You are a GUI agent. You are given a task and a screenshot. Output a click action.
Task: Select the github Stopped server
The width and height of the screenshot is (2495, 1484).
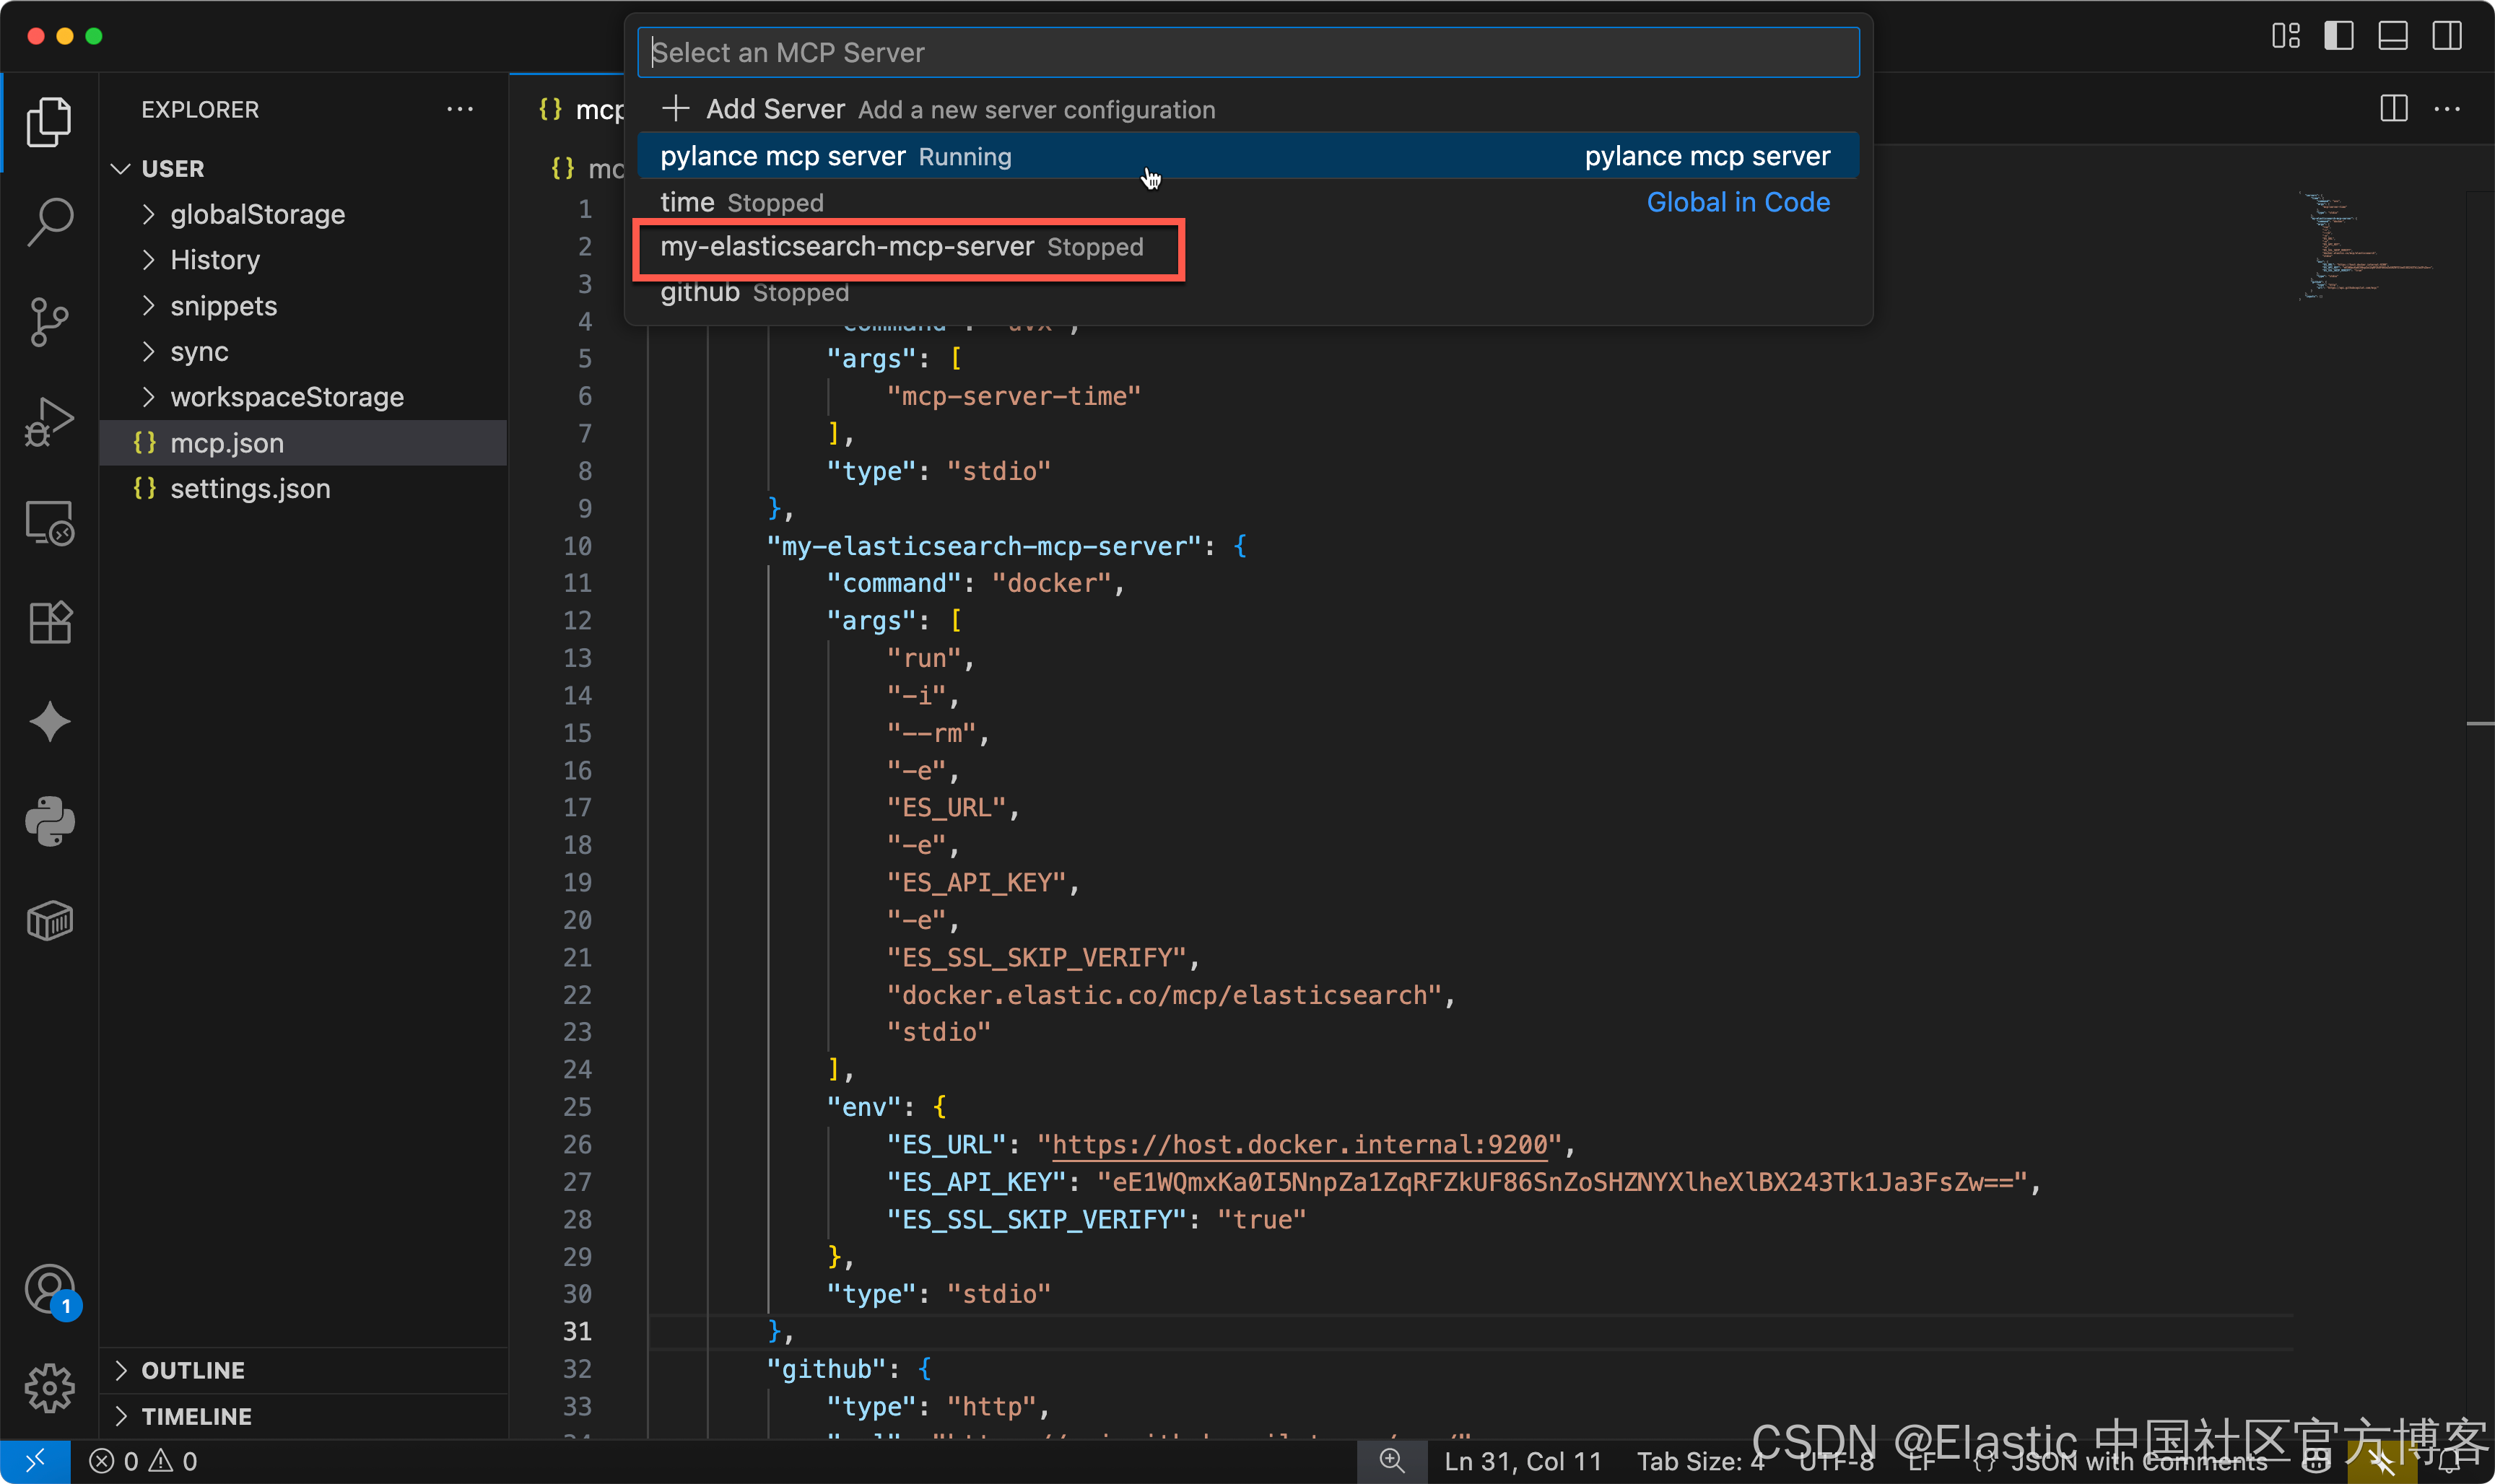pyautogui.click(x=1248, y=293)
